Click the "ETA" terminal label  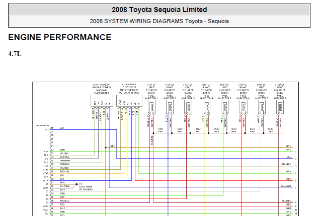click(46, 177)
